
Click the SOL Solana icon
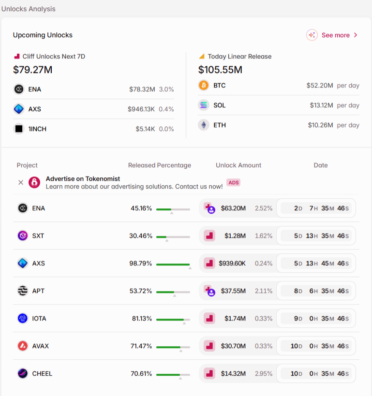point(204,105)
